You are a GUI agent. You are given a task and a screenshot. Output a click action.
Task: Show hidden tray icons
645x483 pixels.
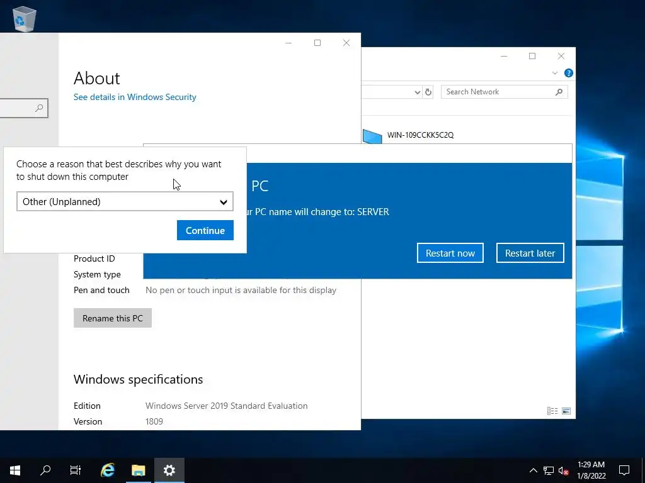[533, 470]
